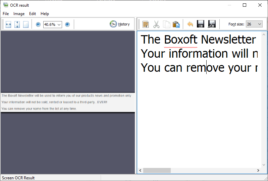Image resolution: width=268 pixels, height=181 pixels.
Task: Click the horizontal scrollbar thumb in text pane
Action: [x=157, y=170]
